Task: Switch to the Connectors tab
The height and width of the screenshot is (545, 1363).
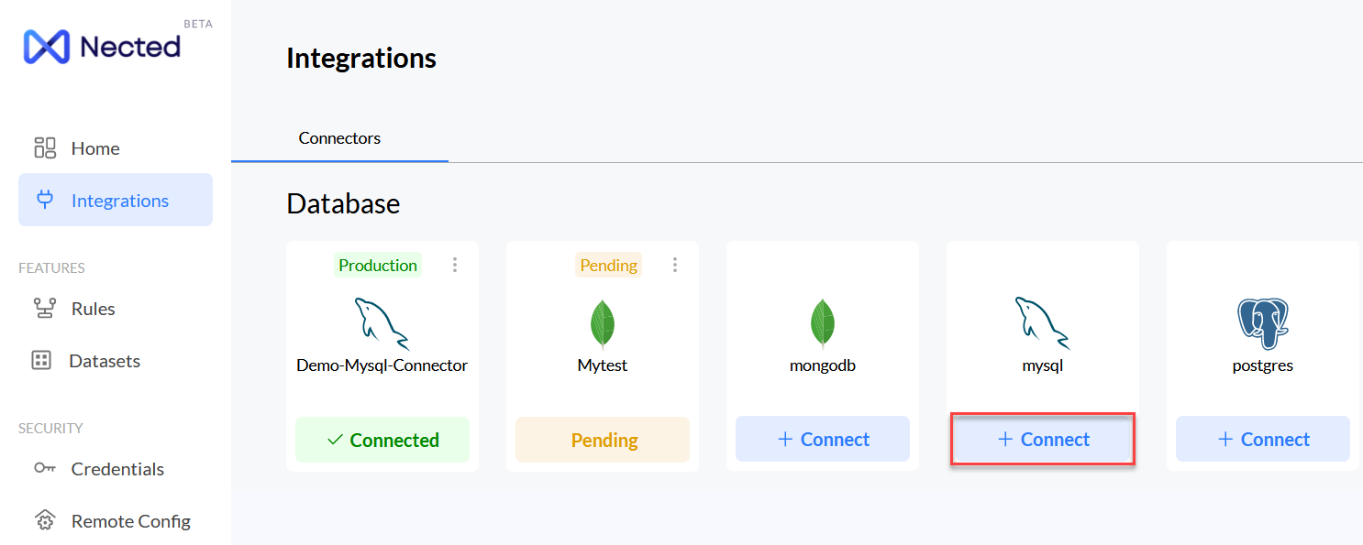Action: pos(339,138)
